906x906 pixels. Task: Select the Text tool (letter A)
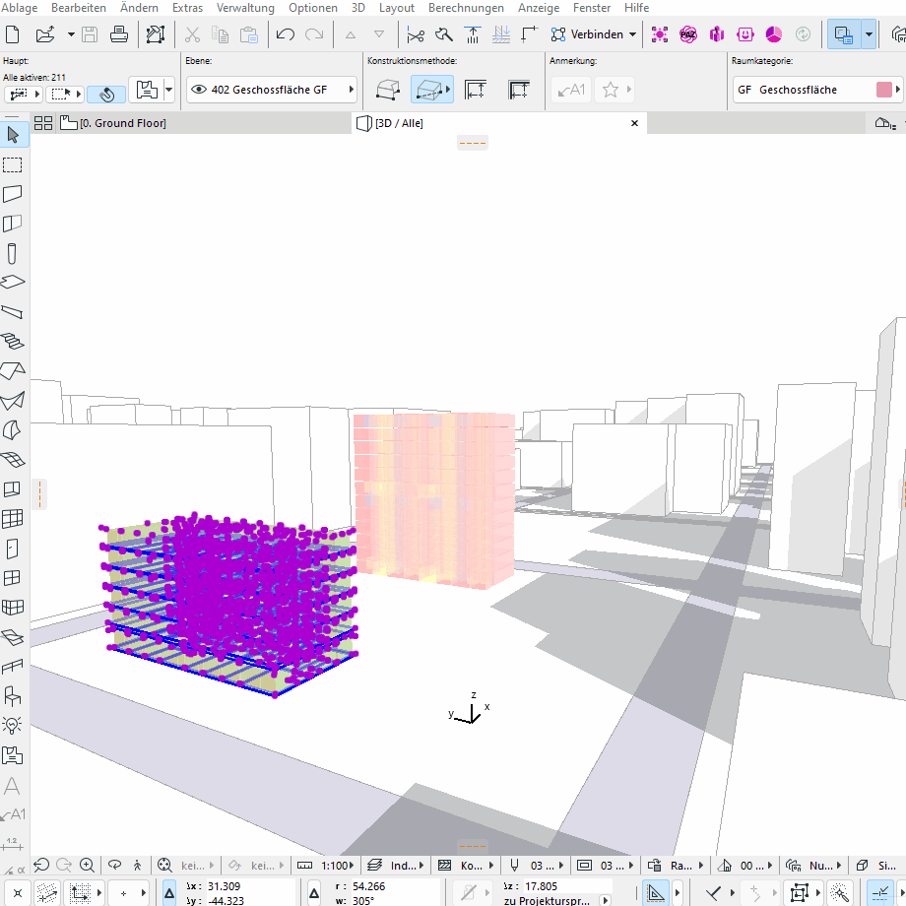point(13,785)
